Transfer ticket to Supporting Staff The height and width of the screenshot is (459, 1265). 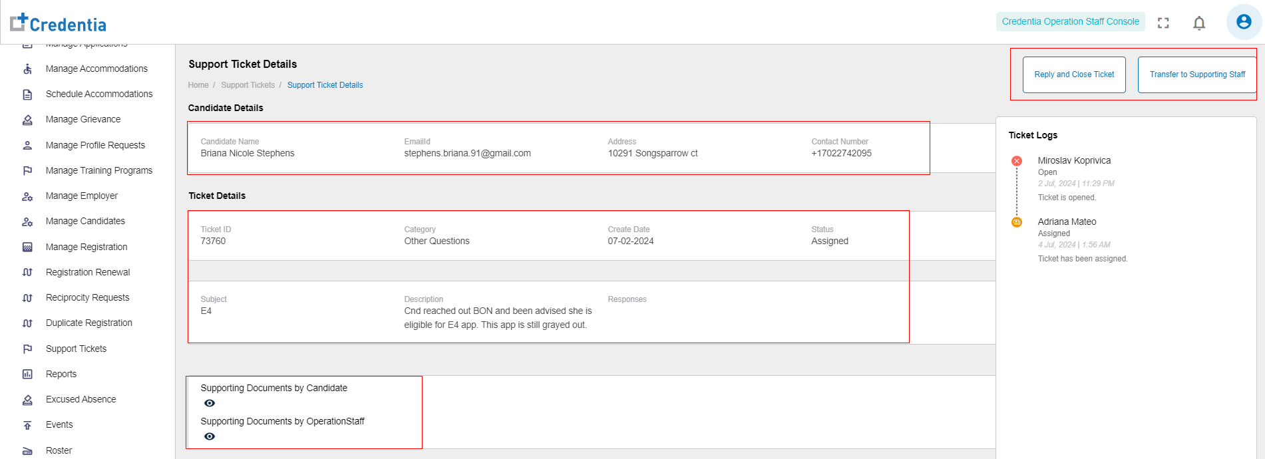[x=1197, y=75]
